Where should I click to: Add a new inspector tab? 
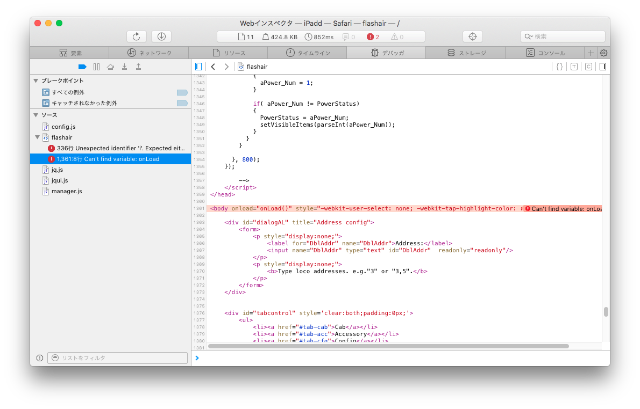[590, 53]
